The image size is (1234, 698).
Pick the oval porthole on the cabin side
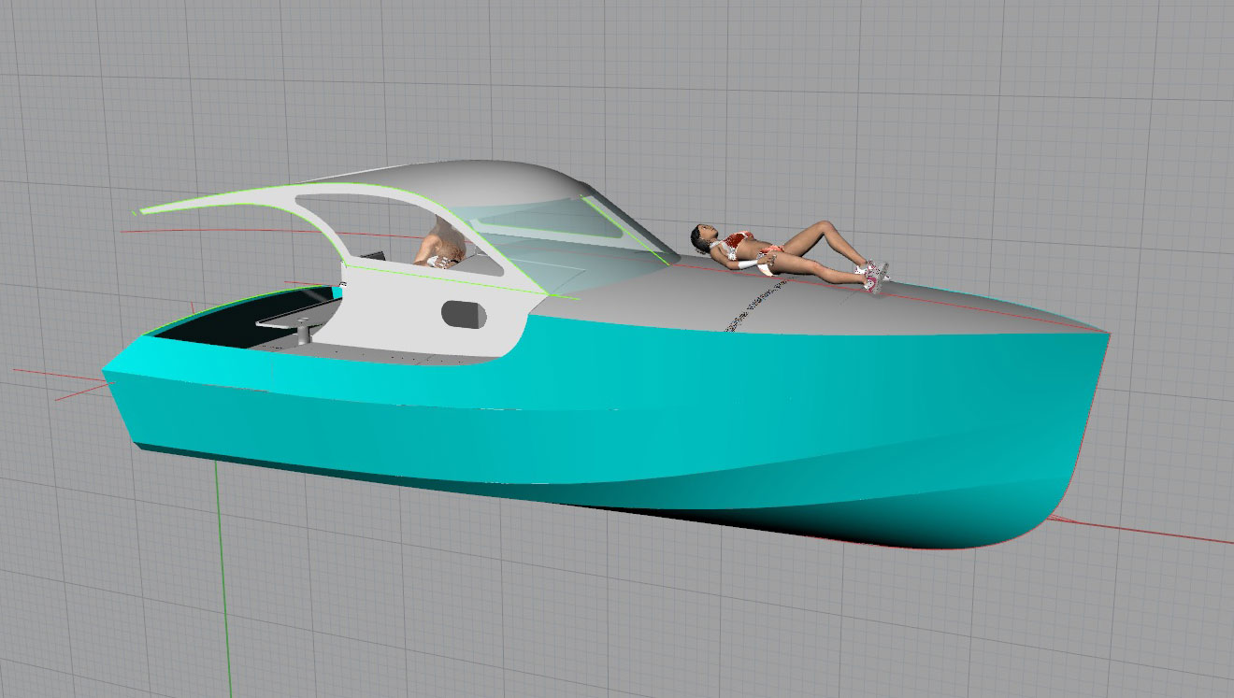click(463, 314)
